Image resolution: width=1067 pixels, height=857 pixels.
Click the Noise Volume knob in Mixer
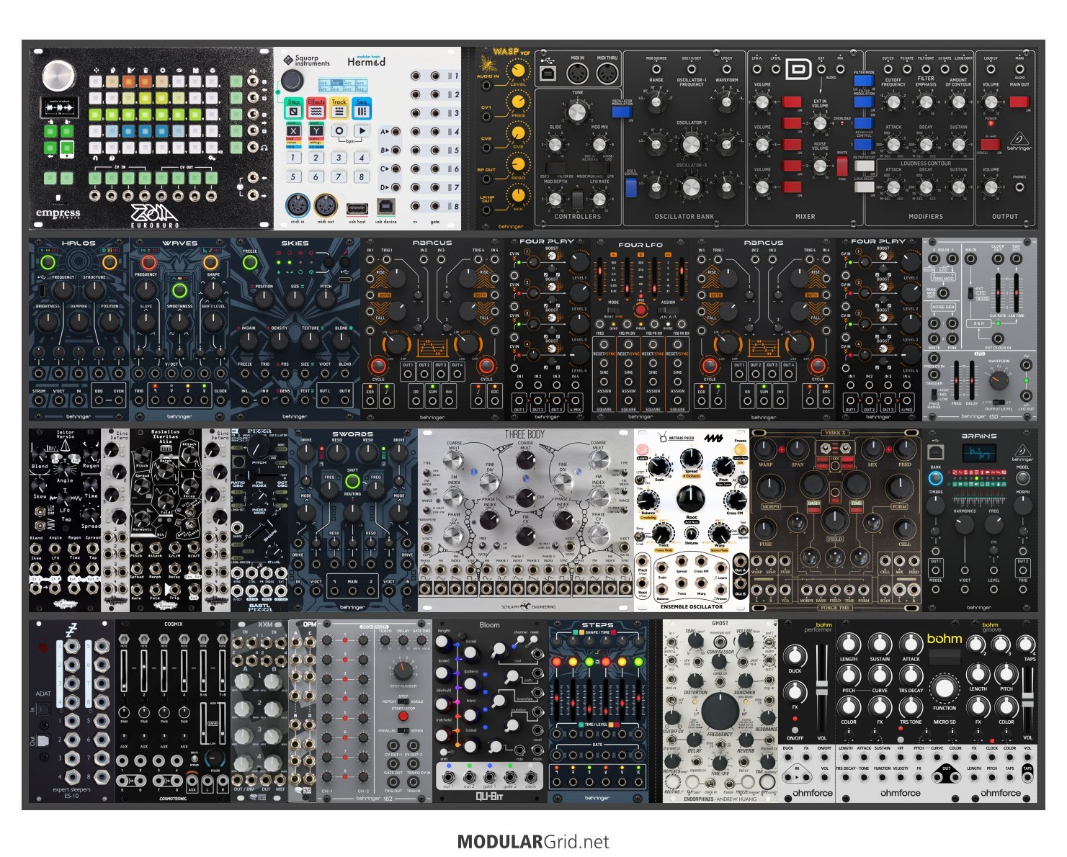(820, 166)
